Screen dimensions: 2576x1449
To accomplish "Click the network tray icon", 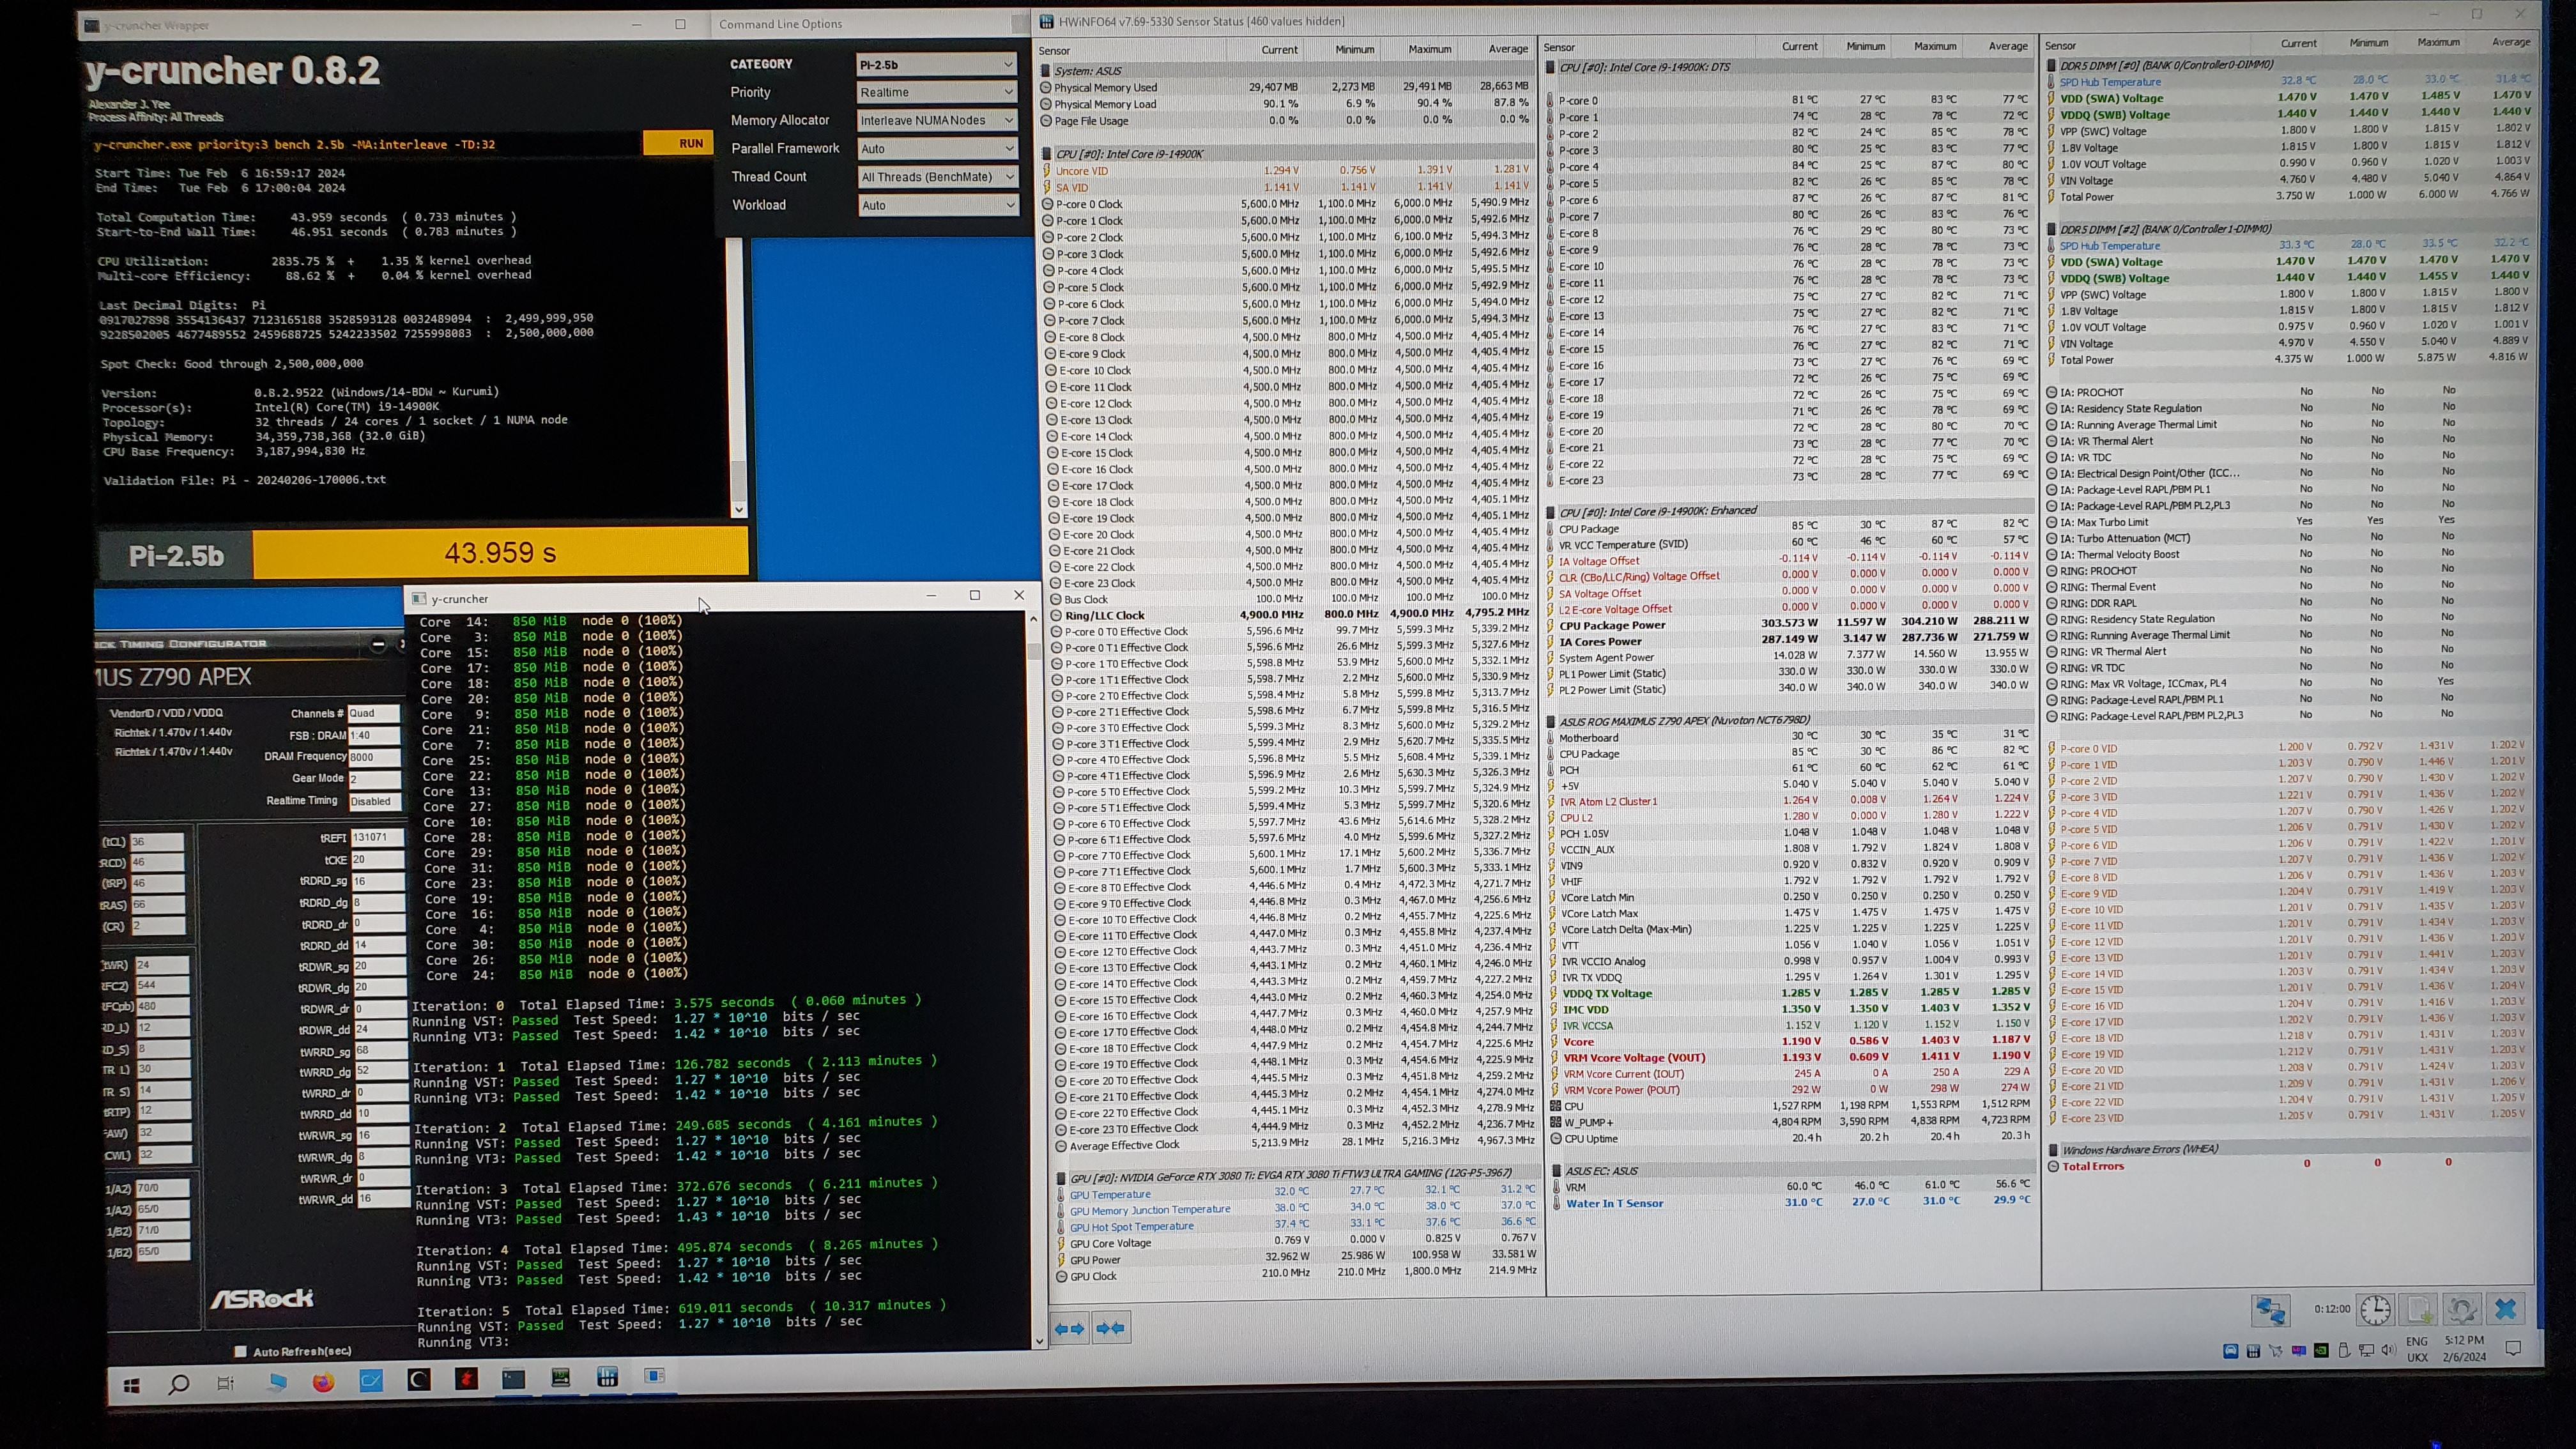I will point(2366,1350).
